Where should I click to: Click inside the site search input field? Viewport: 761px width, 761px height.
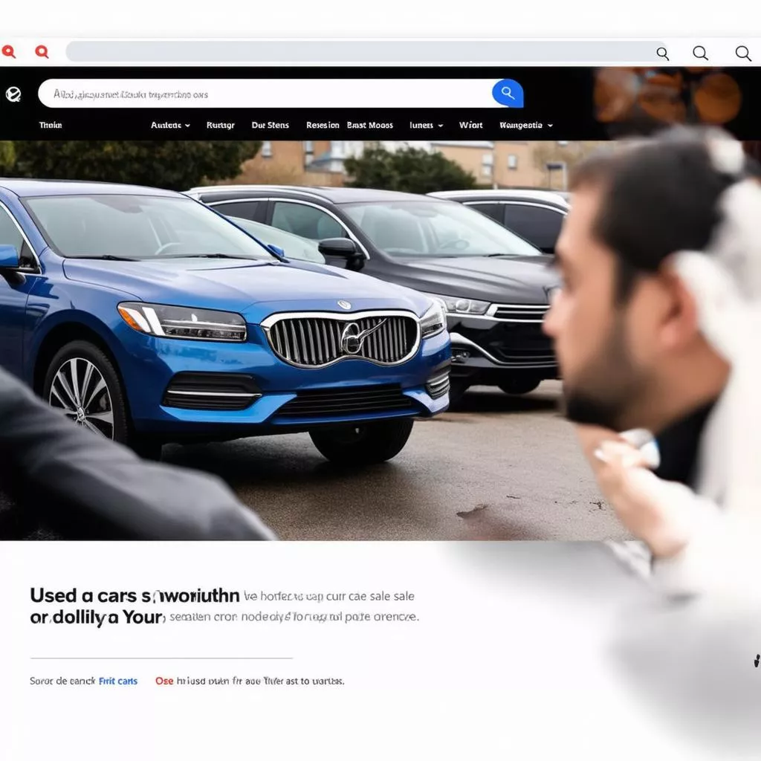point(260,94)
